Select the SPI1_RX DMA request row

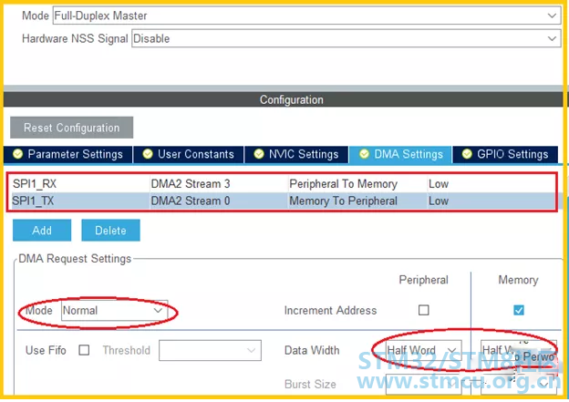pos(282,184)
